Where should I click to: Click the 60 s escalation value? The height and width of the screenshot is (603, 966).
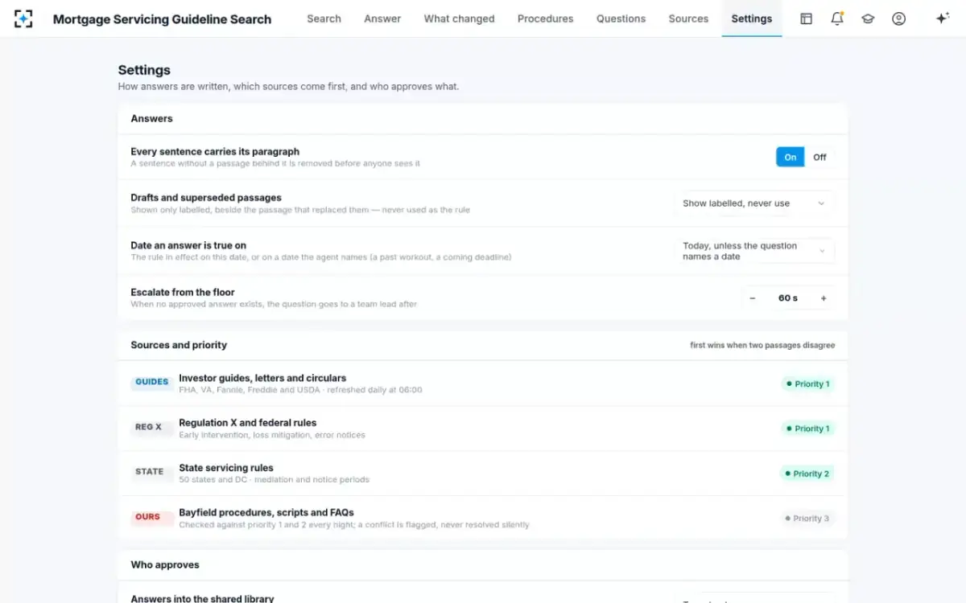788,298
